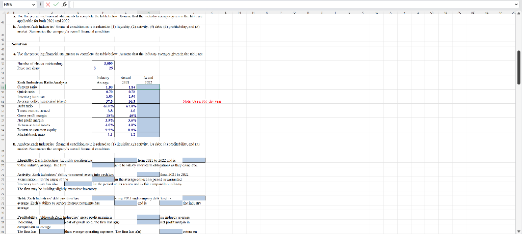
Task: Select actual 2021 inventory turnover 2.59
Action: [126, 96]
